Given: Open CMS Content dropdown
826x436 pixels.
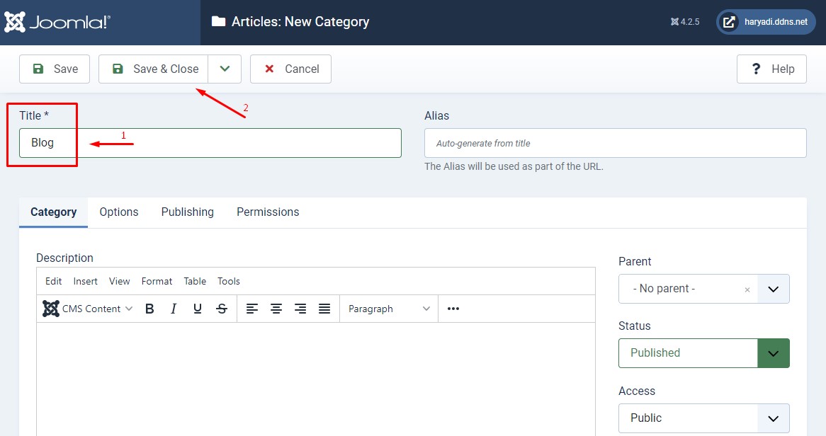Looking at the screenshot, I should 88,309.
